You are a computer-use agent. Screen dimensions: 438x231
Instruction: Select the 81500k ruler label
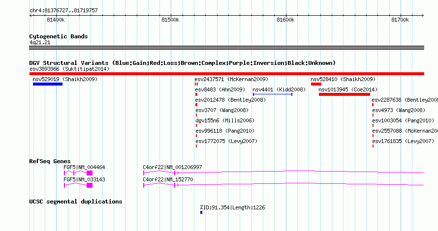pos(170,20)
